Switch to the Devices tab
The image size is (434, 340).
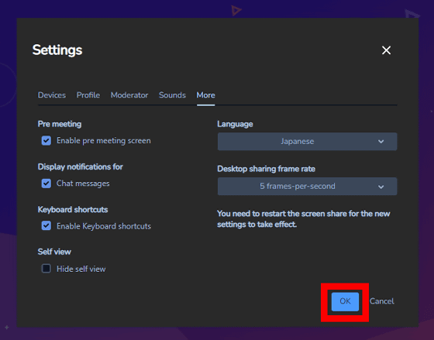(52, 95)
